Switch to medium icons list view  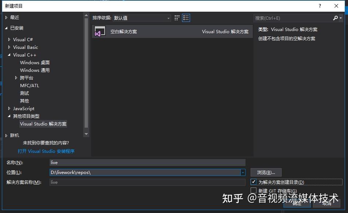[x=186, y=18]
